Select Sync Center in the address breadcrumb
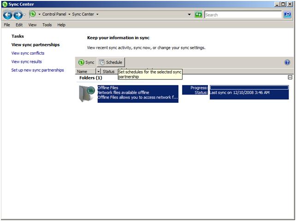The width and height of the screenshot is (296, 221). tap(83, 14)
